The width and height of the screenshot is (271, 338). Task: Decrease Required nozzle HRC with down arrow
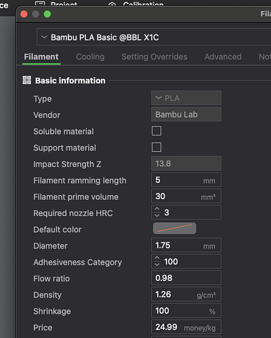click(157, 215)
